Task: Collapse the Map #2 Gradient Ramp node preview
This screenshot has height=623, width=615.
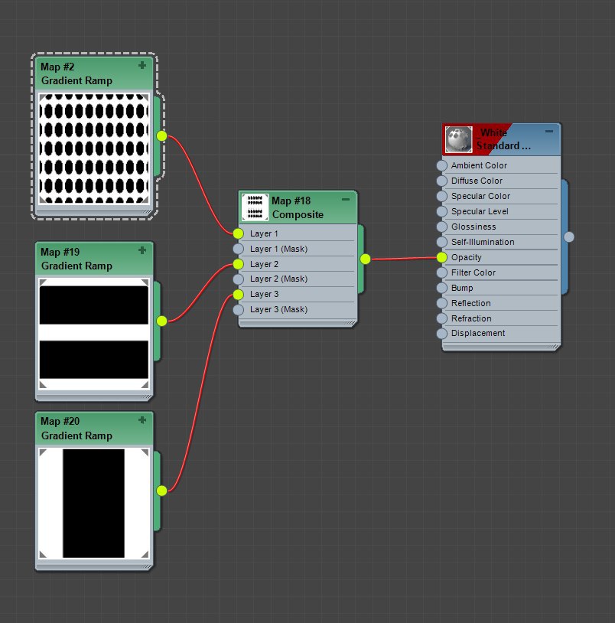Action: (142, 65)
